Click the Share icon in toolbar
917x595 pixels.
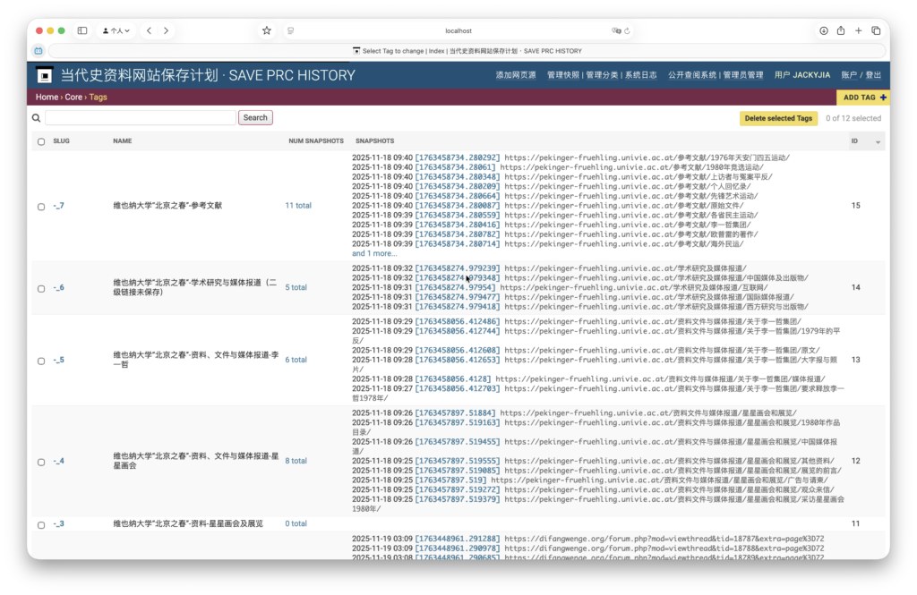coord(841,30)
